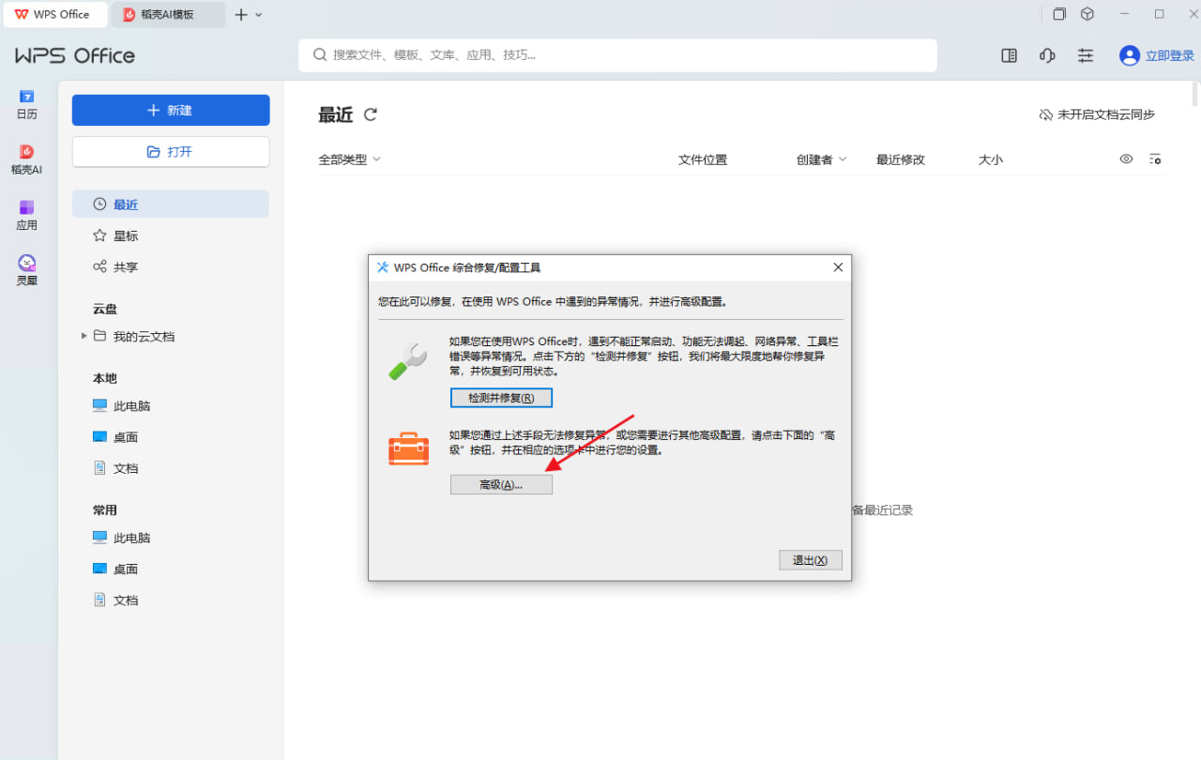Click the cloud sync disabled icon

pyautogui.click(x=1045, y=114)
